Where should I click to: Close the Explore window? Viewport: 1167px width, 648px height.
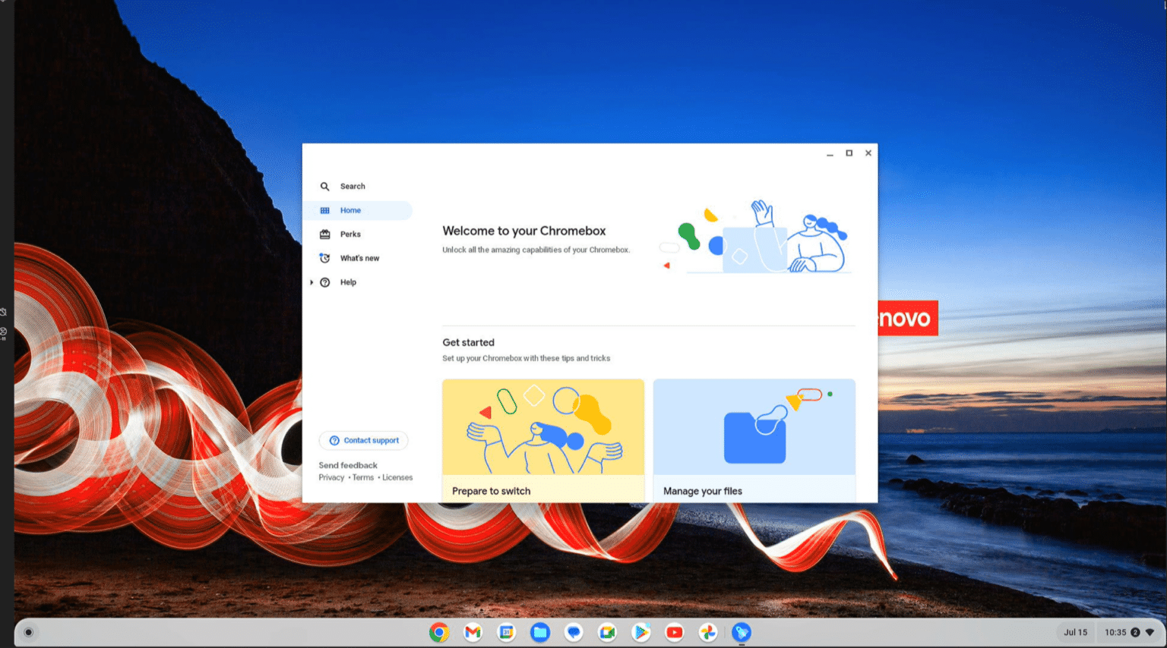click(868, 153)
